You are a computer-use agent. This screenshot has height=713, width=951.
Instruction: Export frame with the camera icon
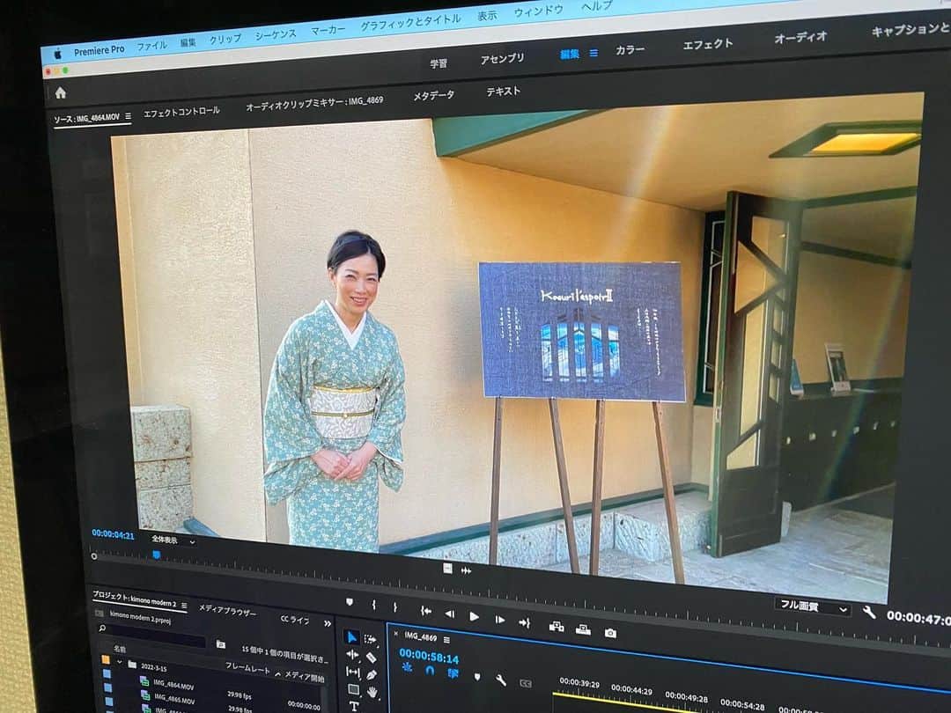click(610, 633)
